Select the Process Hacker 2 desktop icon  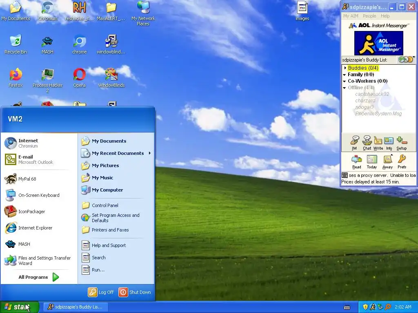coord(47,80)
